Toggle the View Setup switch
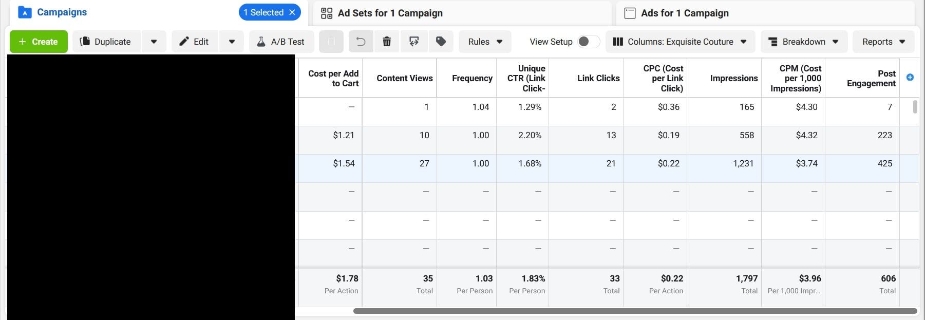 tap(588, 42)
